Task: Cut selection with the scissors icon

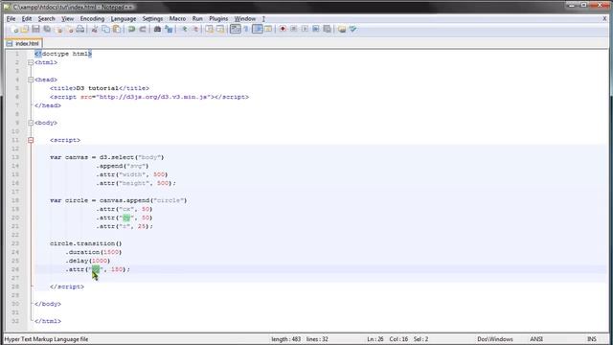Action: click(x=94, y=29)
